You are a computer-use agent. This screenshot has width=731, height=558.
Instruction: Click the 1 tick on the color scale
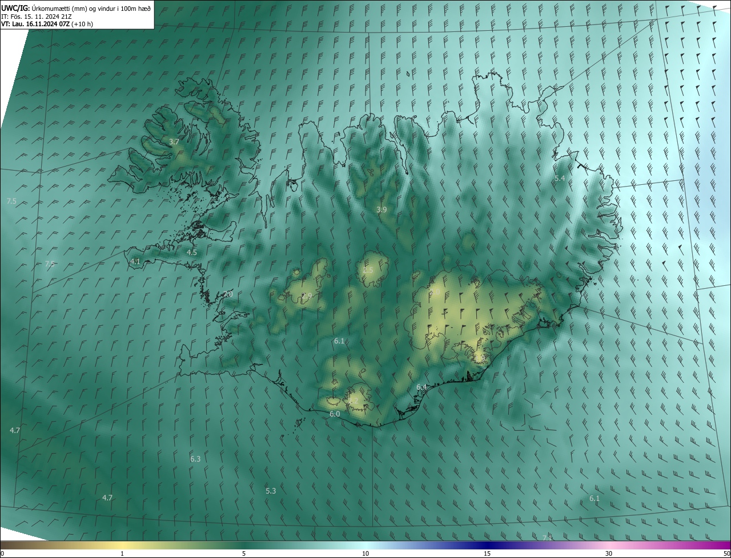click(x=122, y=553)
